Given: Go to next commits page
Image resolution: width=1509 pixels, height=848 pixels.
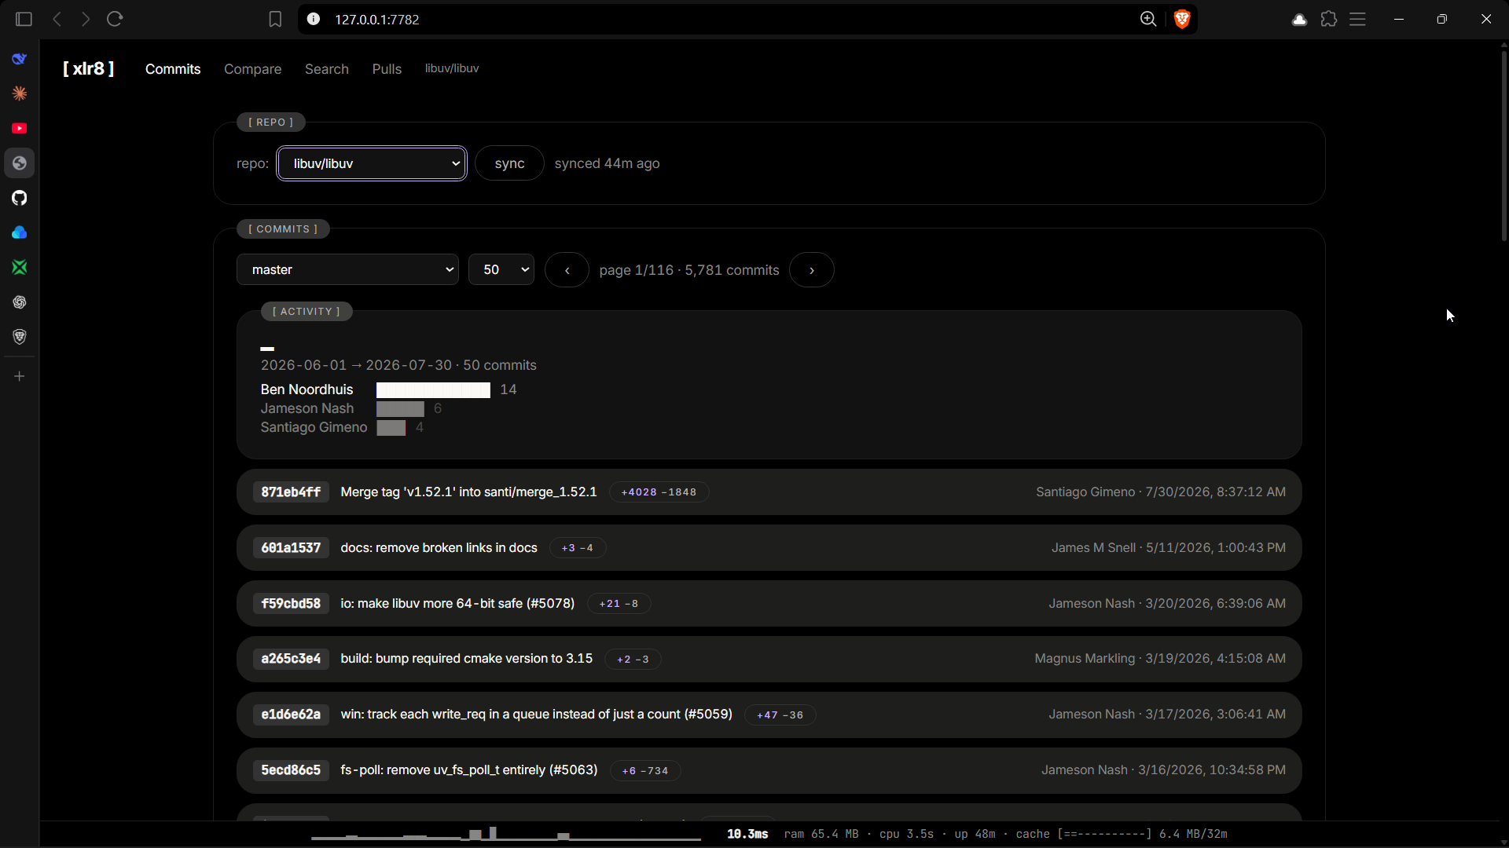Looking at the screenshot, I should pos(812,270).
